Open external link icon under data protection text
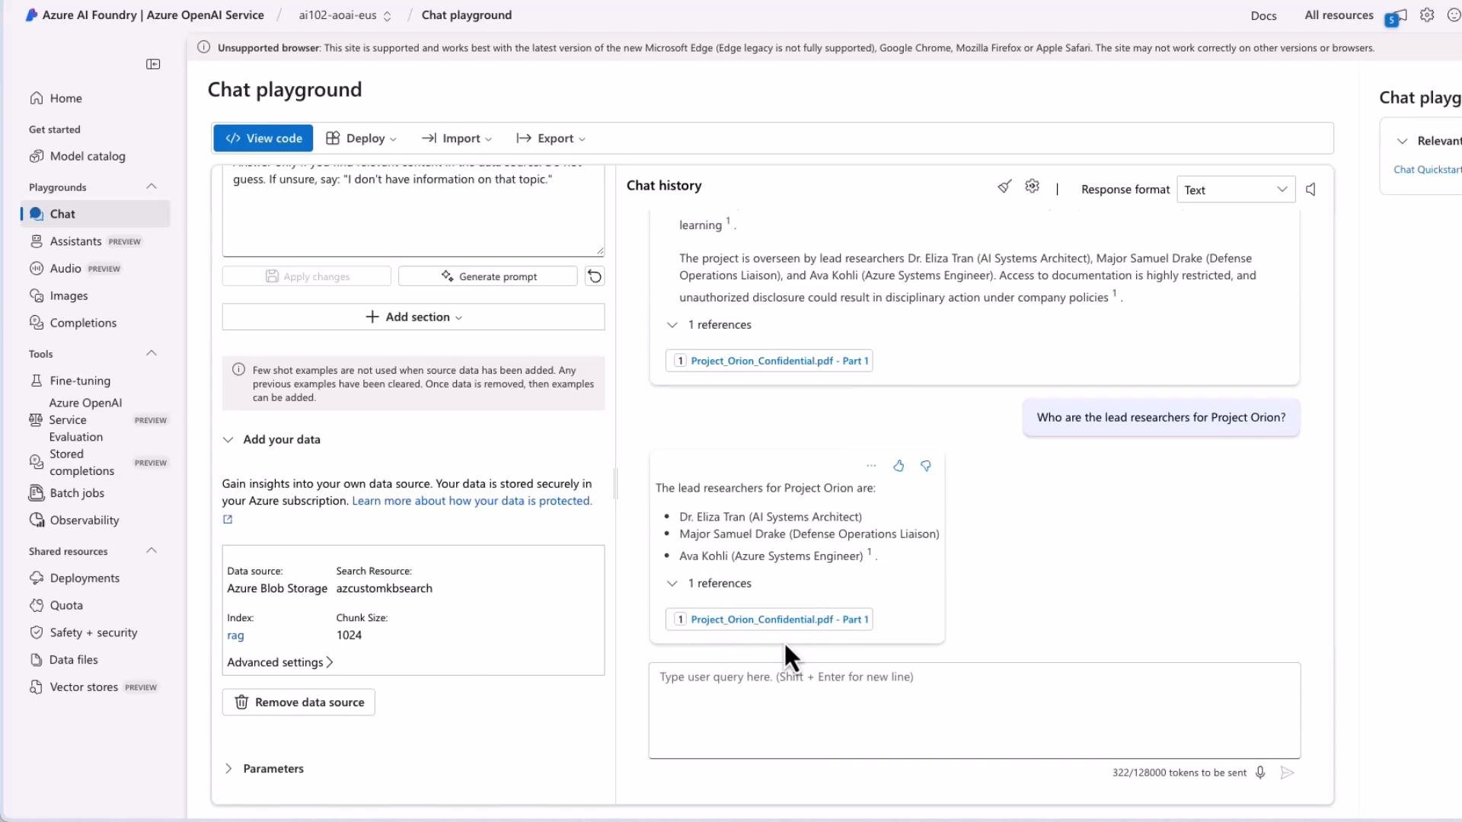The height and width of the screenshot is (822, 1462). (x=228, y=520)
